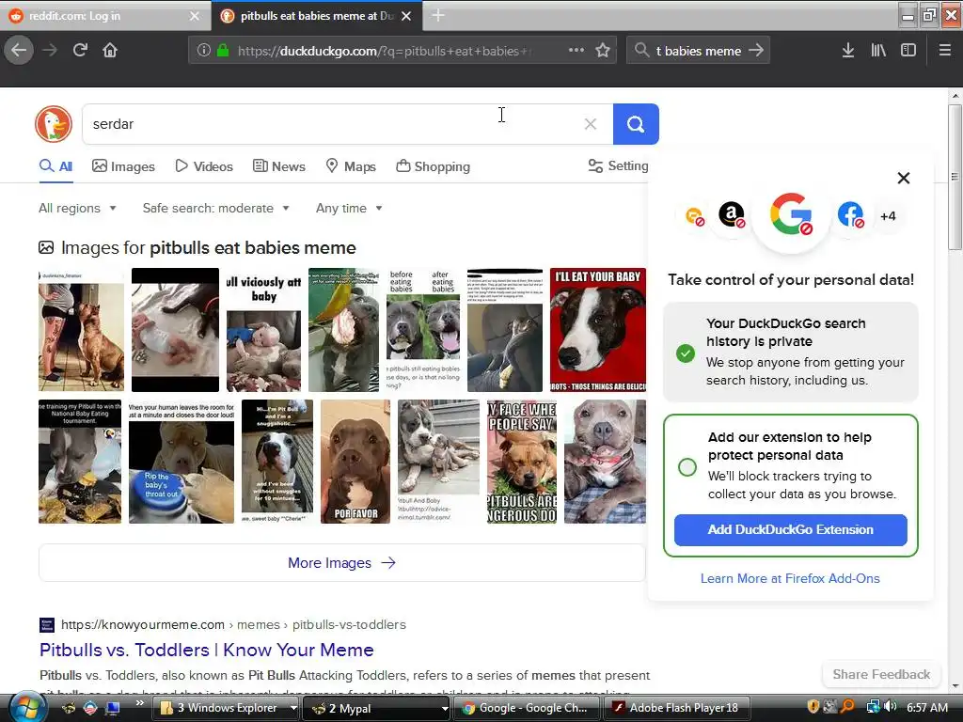Close the pitbulls eat babies meme tab
This screenshot has height=722, width=963.
point(406,16)
